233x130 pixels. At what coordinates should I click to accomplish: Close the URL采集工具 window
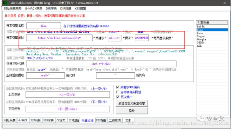pyautogui.click(x=225, y=3)
